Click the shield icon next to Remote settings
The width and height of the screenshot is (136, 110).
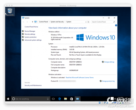(x=23, y=34)
